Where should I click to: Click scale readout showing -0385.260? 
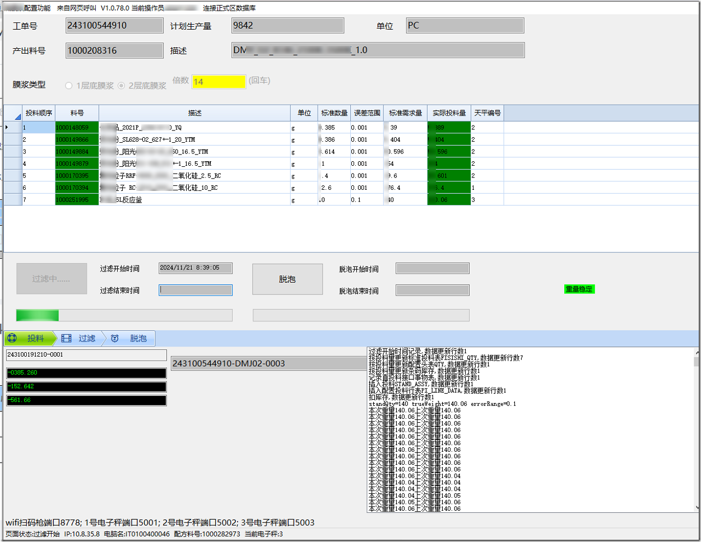[x=86, y=373]
